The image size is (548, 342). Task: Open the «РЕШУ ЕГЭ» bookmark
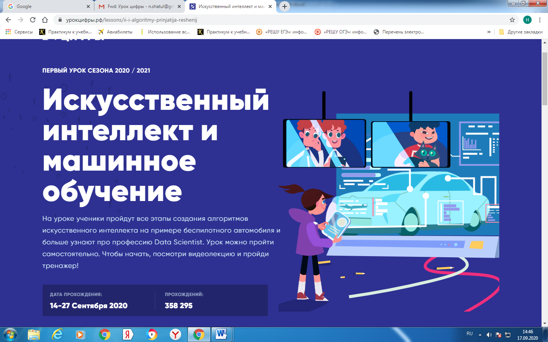282,32
